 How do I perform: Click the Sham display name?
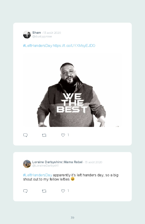37,33
